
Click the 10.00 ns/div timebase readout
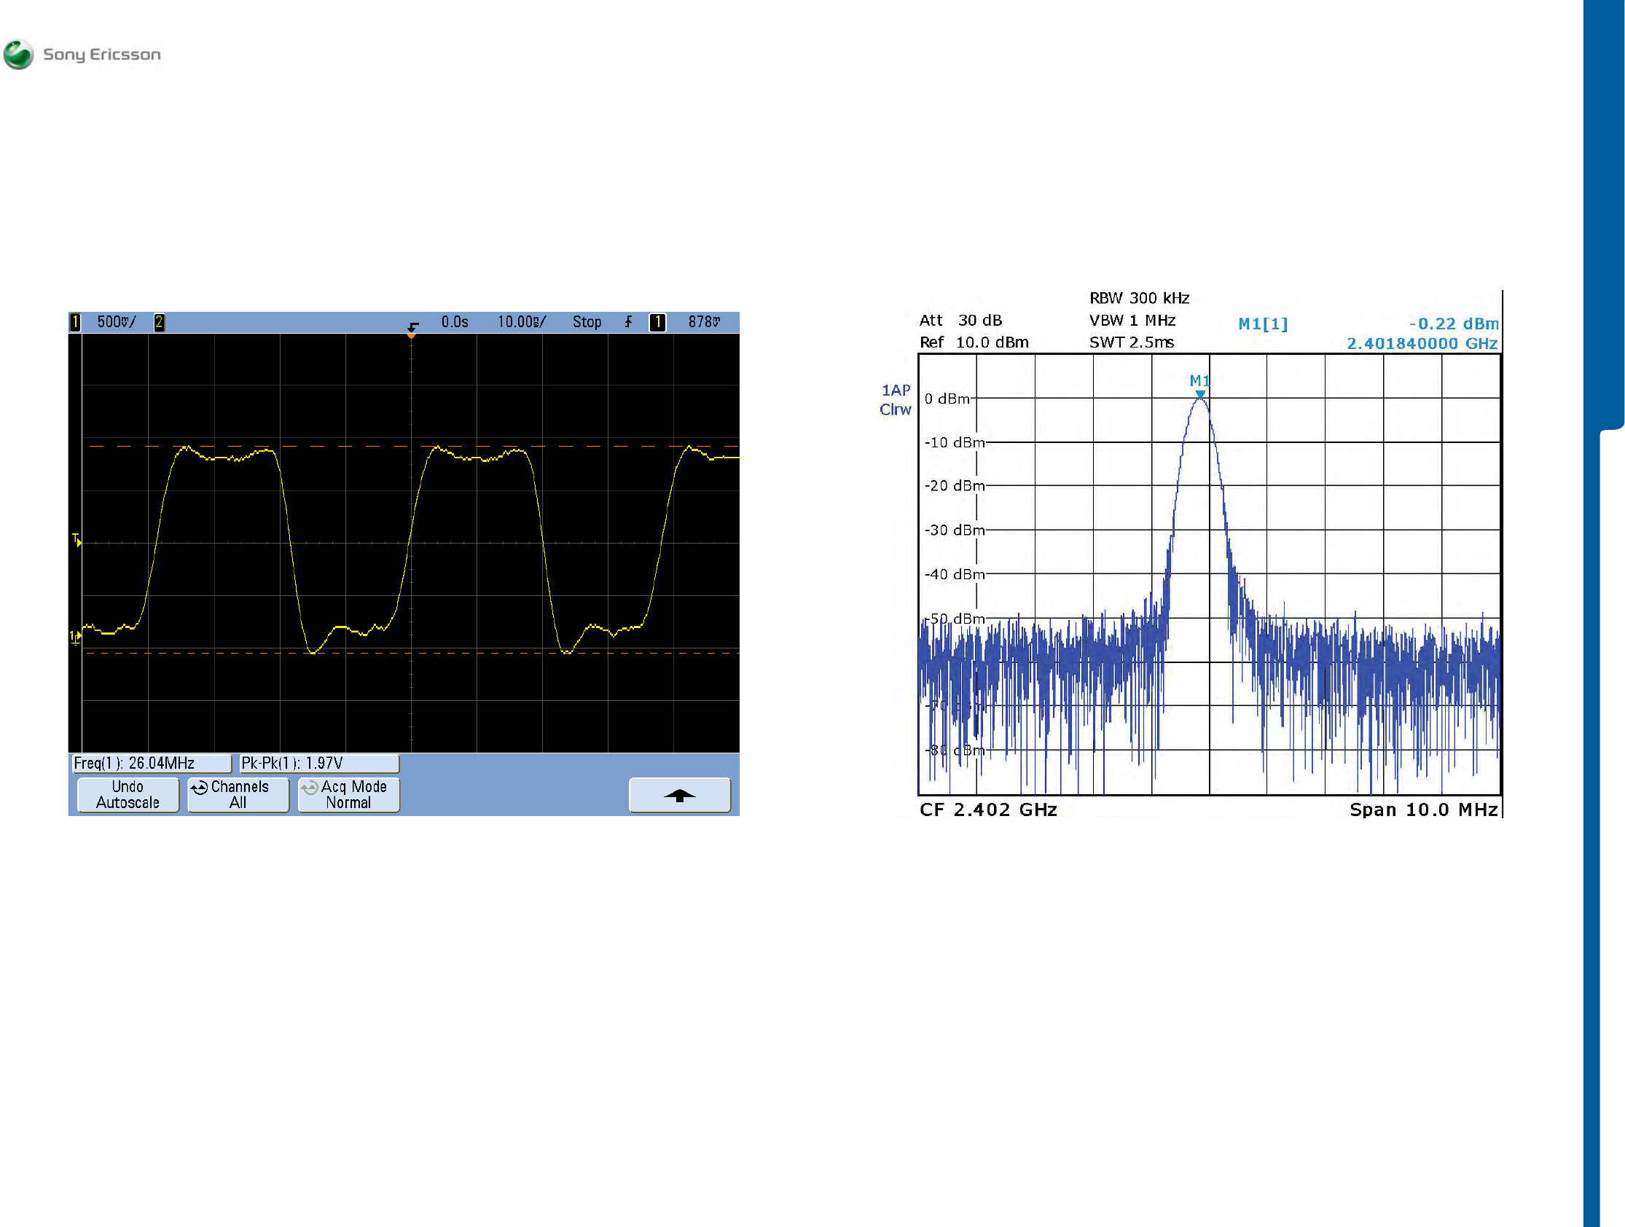tap(521, 322)
